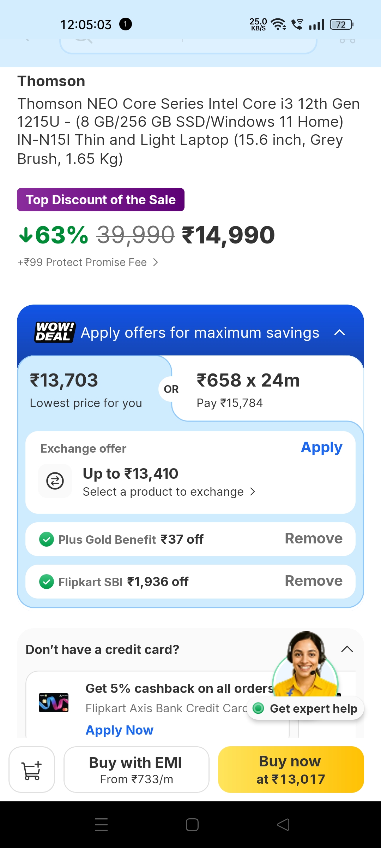This screenshot has height=848, width=381.
Task: Tap the Android home navigation icon
Action: [192, 824]
